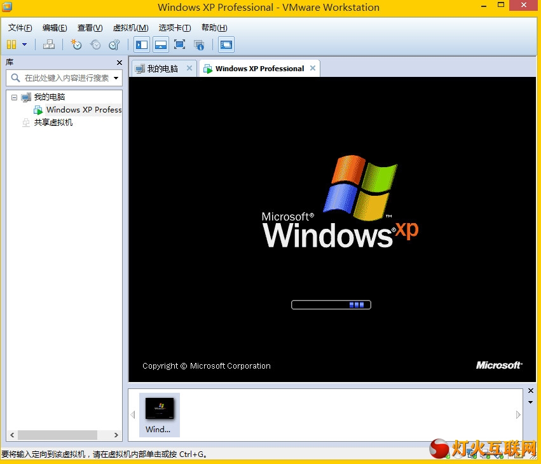
Task: Select the Windows XP Professional tab
Action: click(x=259, y=69)
